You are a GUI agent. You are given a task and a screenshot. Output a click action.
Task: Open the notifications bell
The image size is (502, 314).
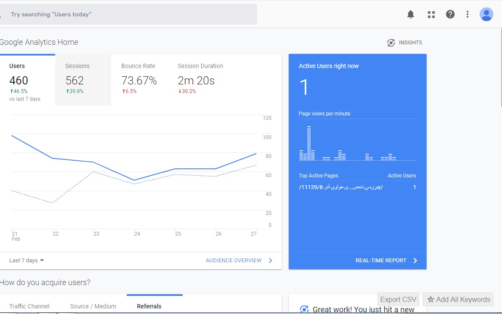(x=411, y=14)
